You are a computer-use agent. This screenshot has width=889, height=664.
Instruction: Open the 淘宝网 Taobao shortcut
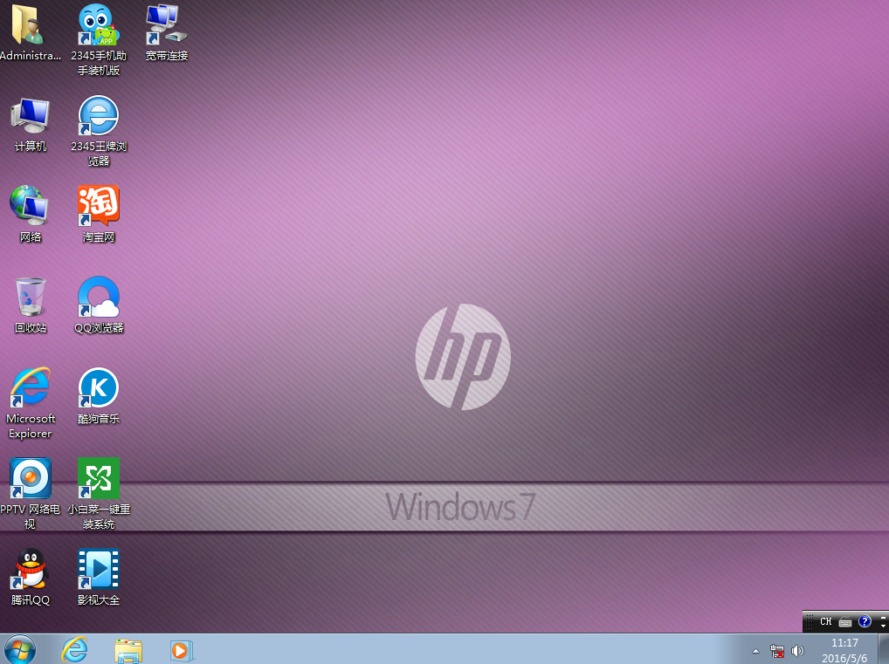point(99,214)
